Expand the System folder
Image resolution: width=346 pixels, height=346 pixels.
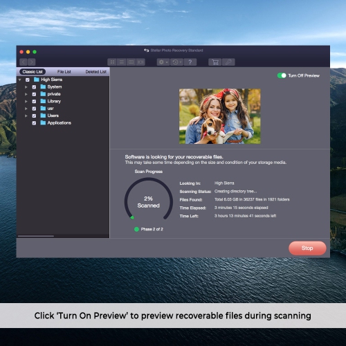pos(26,87)
